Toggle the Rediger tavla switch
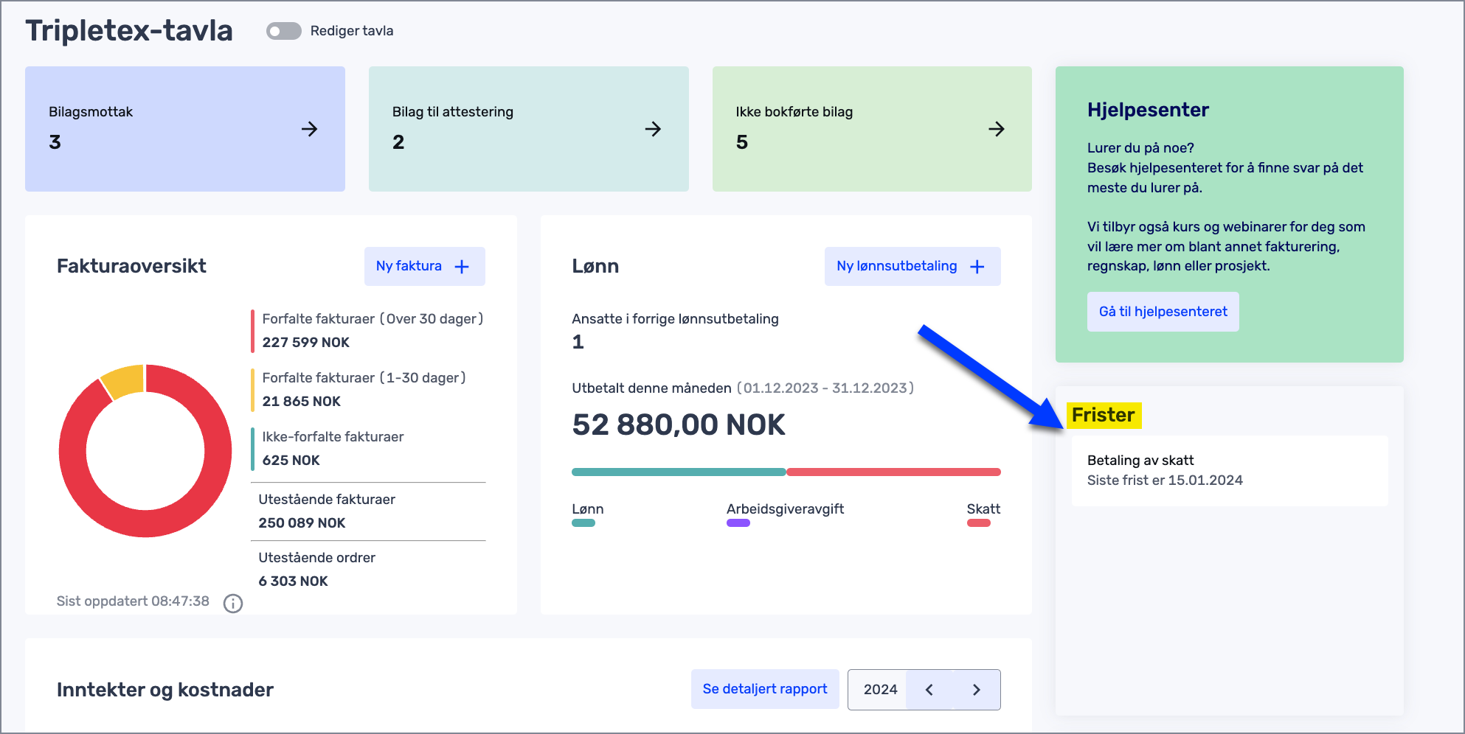 click(x=283, y=31)
